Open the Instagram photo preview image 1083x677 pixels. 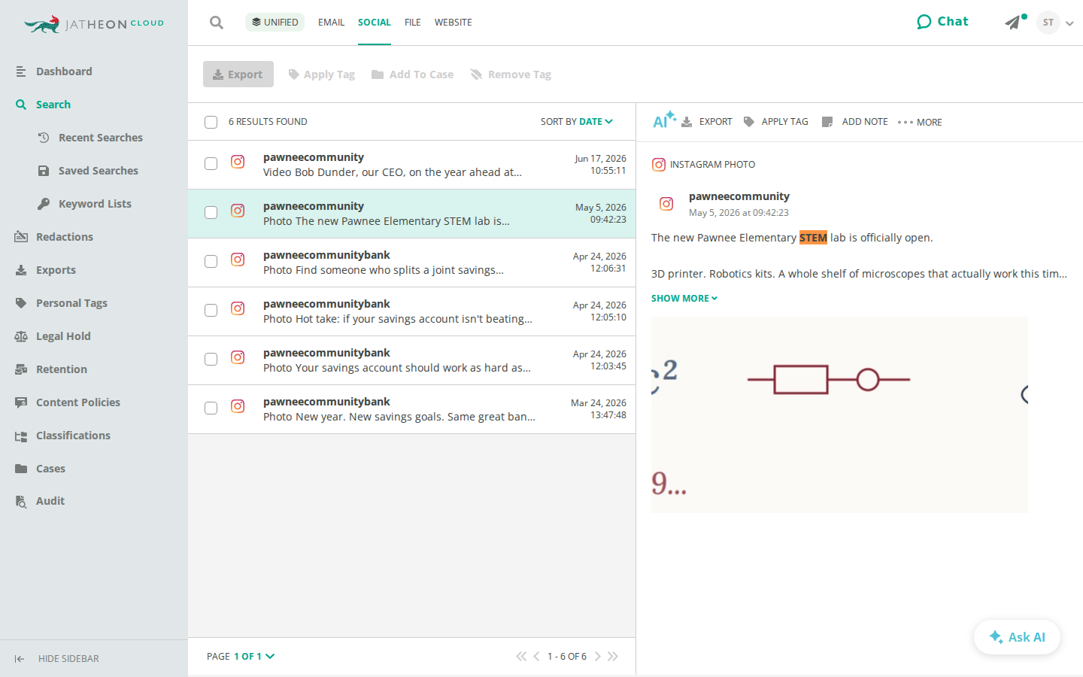click(x=839, y=415)
